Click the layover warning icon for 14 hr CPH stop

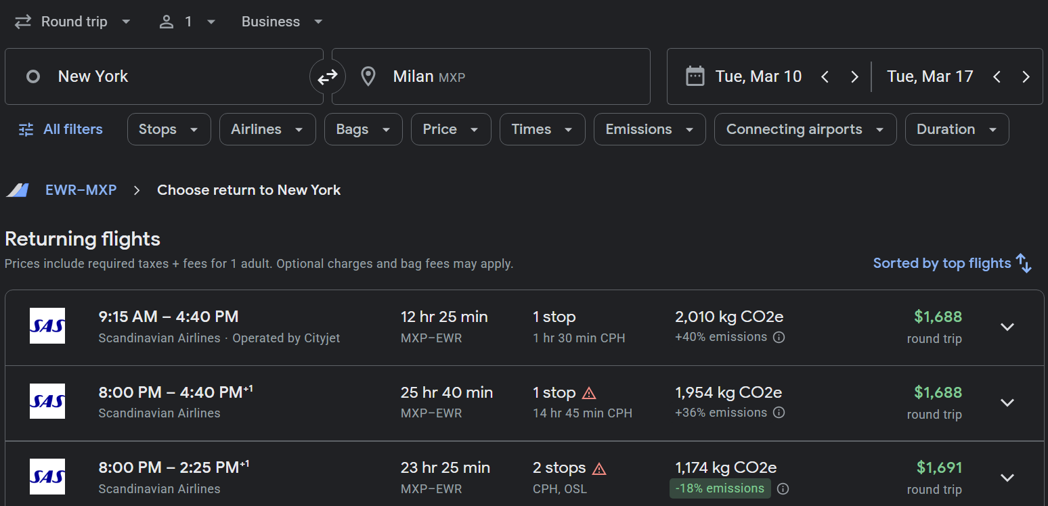click(589, 393)
